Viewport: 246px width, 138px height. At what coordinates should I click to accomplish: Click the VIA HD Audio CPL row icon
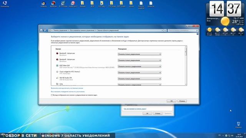(57, 78)
